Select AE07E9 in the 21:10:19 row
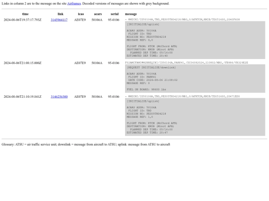Image resolution: width=269 pixels, height=201 pixels. click(80, 97)
